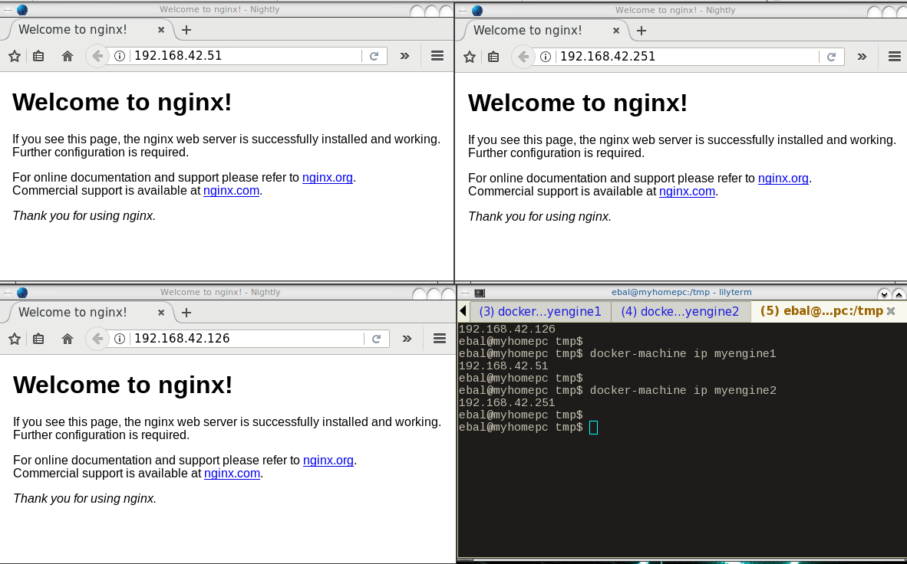Expand toolbar overflow chevron in 192.168.42.51 window
This screenshot has height=564, width=907.
(405, 56)
